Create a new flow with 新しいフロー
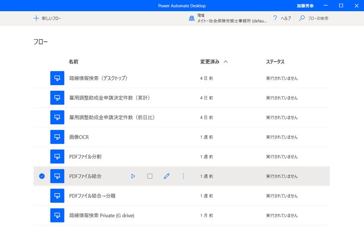The width and height of the screenshot is (364, 238). click(x=47, y=19)
